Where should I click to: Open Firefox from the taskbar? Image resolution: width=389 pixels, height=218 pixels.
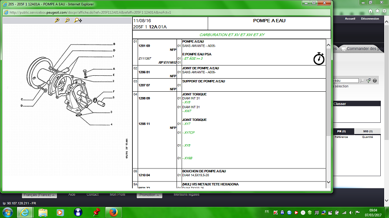click(x=113, y=212)
